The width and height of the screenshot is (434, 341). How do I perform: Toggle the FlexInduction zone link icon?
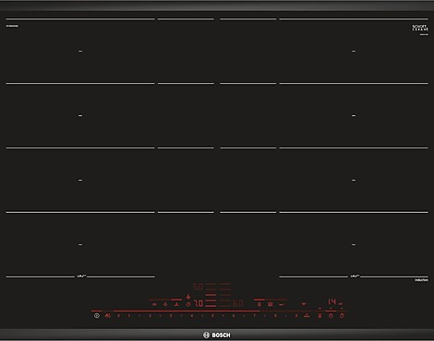[259, 304]
